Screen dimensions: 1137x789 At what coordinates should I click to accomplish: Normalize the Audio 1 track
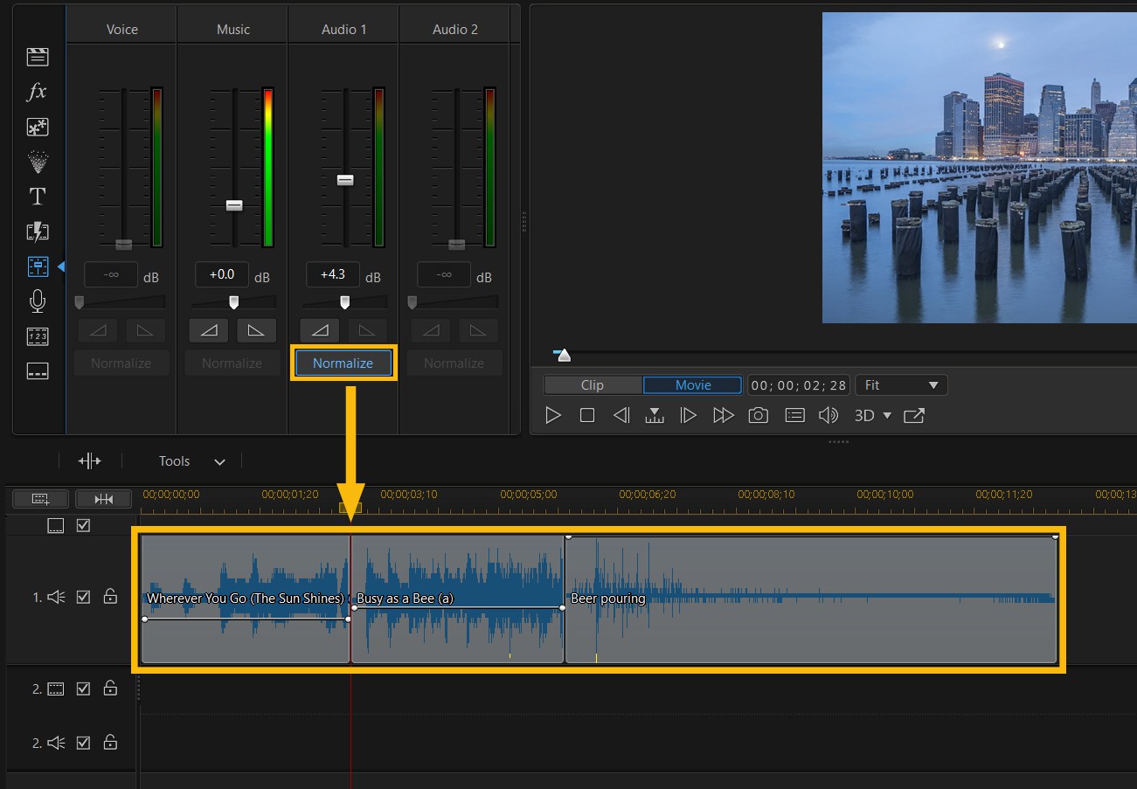click(343, 363)
